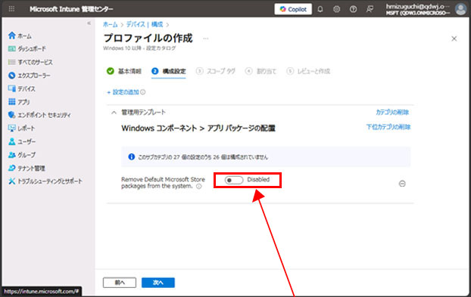Collapse the 管理用テンプレート category
The height and width of the screenshot is (297, 471).
click(x=114, y=113)
